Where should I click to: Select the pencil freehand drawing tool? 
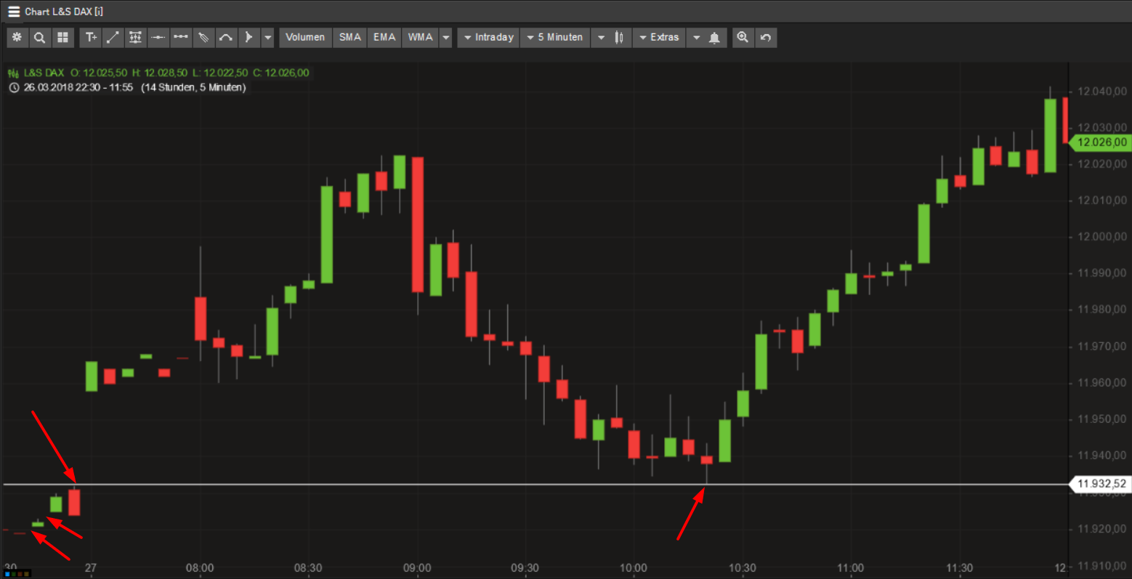203,37
